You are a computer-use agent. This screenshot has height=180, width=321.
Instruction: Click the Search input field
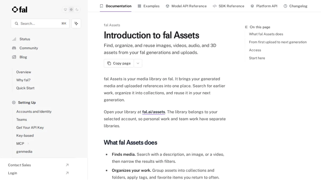(40, 23)
